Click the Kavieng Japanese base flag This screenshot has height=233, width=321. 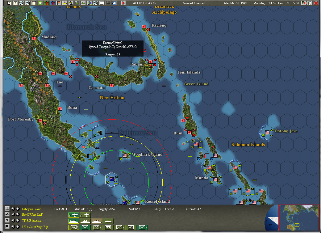(x=144, y=27)
